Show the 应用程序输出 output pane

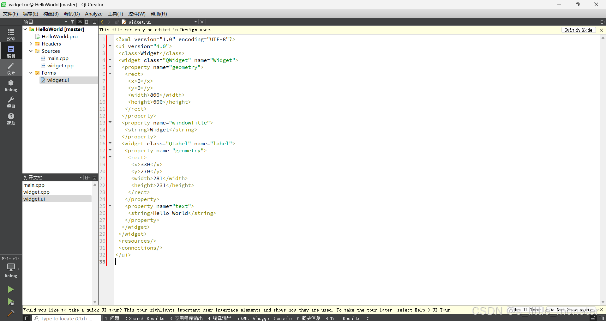tap(186, 318)
